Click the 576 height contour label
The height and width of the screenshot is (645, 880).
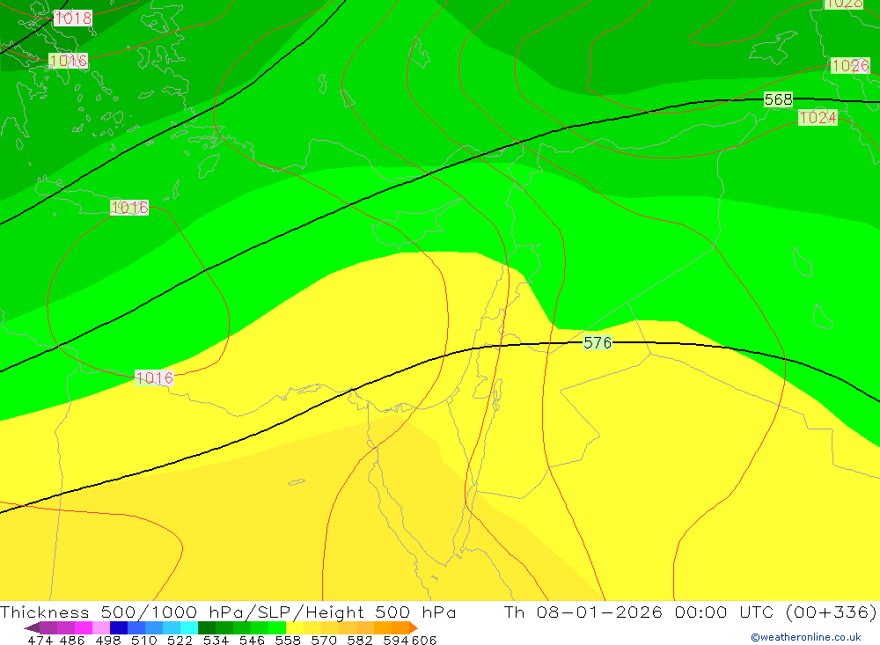pyautogui.click(x=598, y=342)
